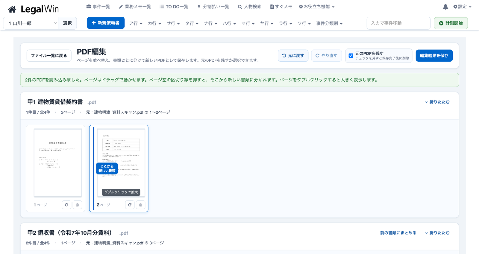Open 事件分類別 dropdown
479x254 pixels.
(329, 23)
